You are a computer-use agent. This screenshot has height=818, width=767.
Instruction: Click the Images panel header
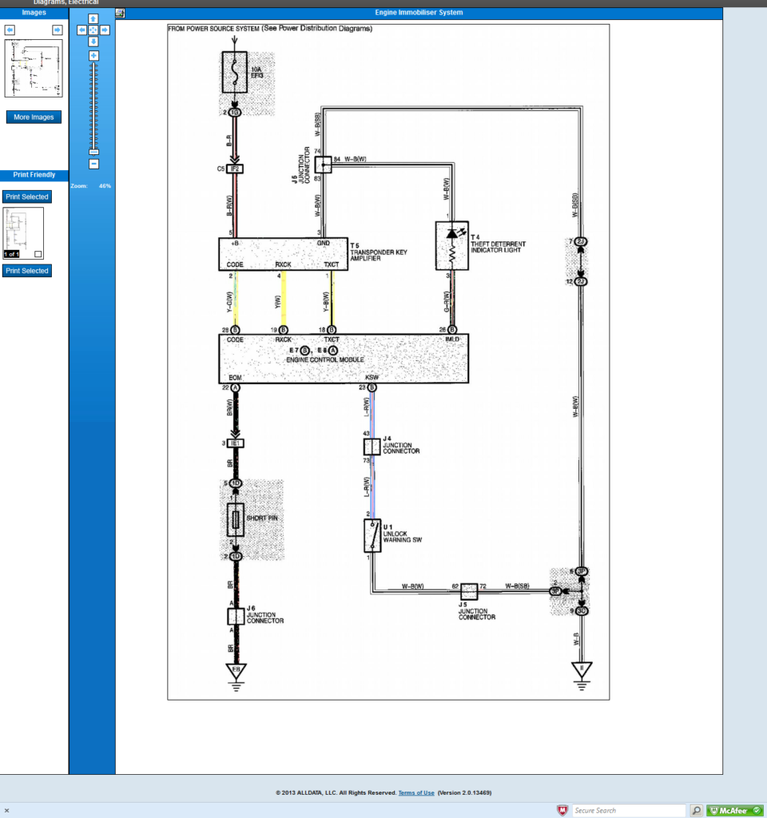(x=34, y=13)
